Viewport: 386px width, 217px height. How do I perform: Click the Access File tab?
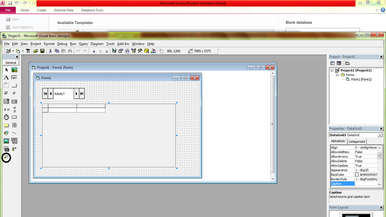pyautogui.click(x=8, y=10)
